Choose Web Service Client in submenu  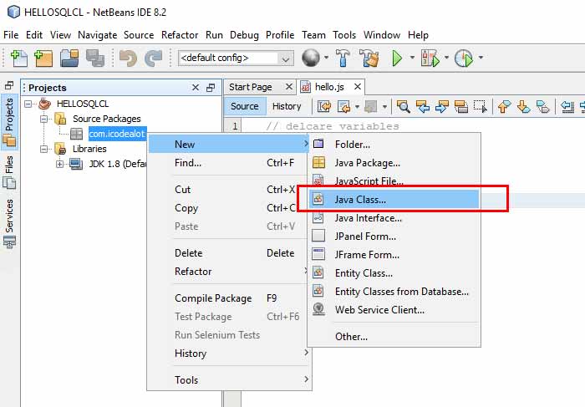coord(394,309)
